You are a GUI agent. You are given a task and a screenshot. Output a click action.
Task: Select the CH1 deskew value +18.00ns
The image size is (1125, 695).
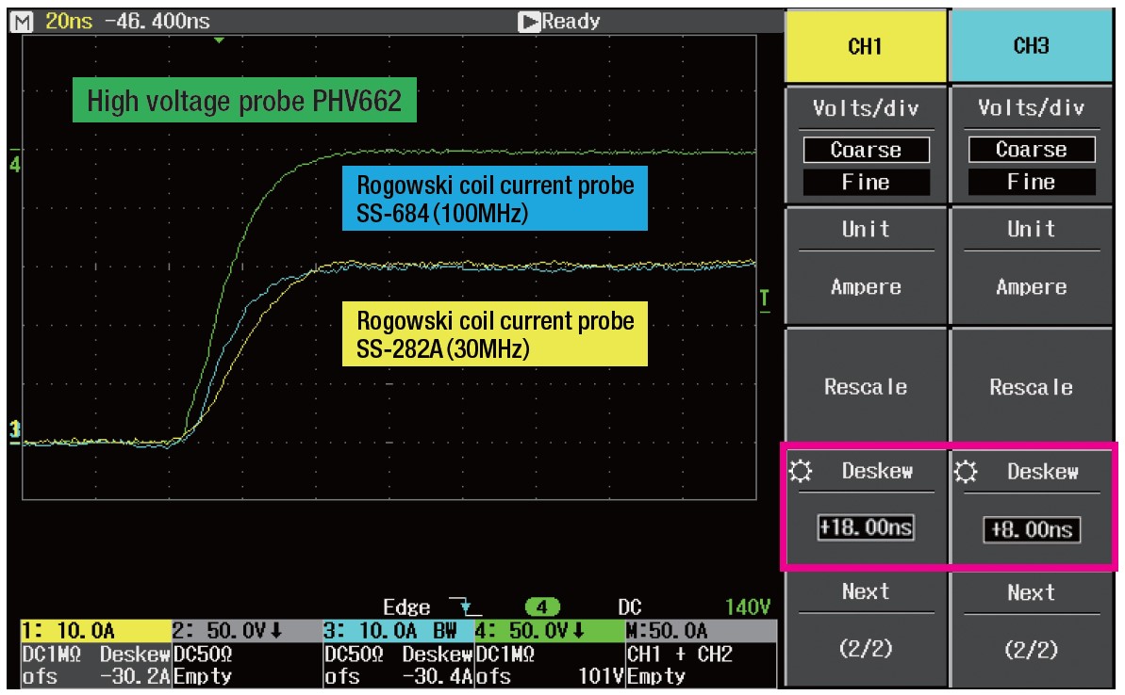pyautogui.click(x=866, y=527)
